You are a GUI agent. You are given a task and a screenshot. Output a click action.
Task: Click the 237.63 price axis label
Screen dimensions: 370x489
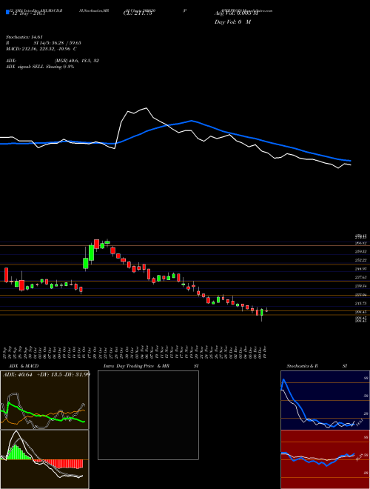point(362,277)
